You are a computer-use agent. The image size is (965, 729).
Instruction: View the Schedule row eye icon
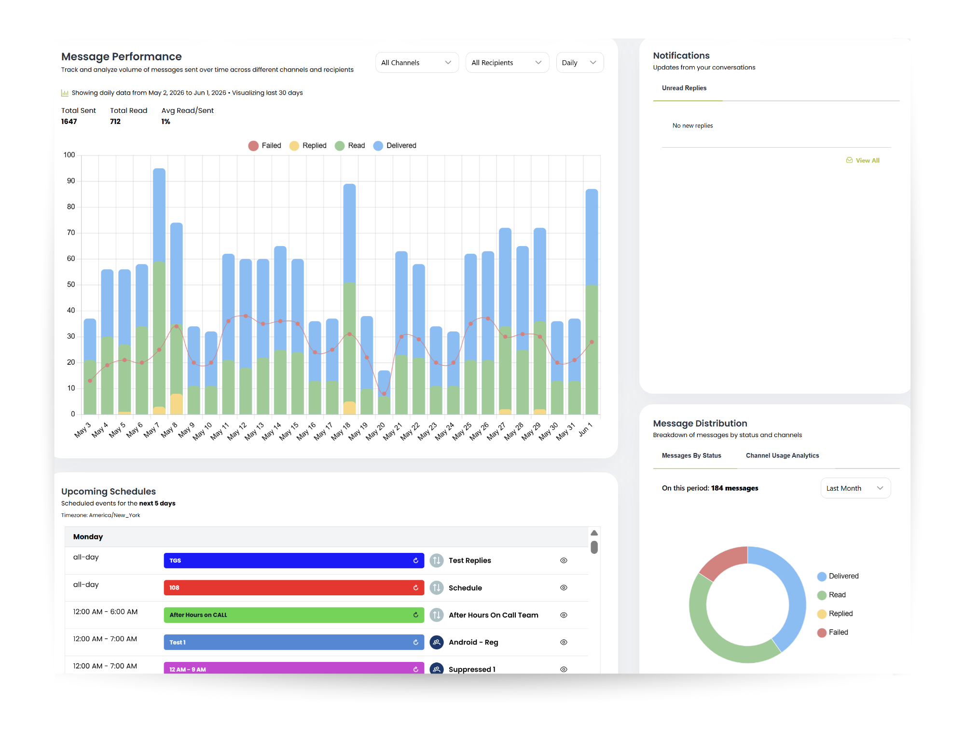point(564,588)
